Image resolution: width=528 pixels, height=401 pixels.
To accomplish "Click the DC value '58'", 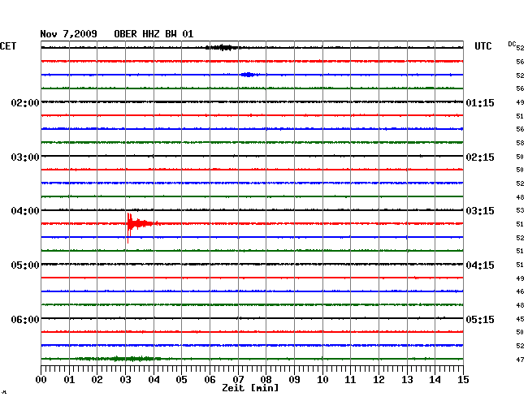I will point(520,143).
